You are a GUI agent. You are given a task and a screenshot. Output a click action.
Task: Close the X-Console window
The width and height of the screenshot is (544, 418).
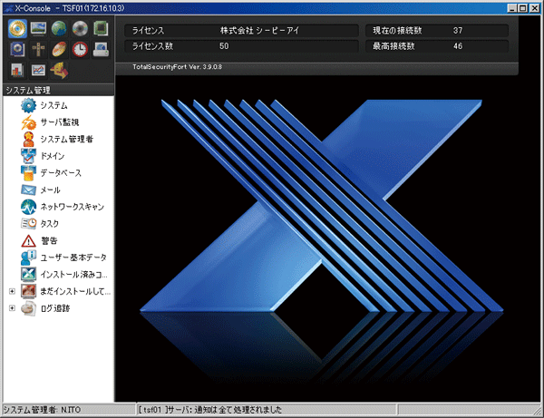(x=534, y=8)
